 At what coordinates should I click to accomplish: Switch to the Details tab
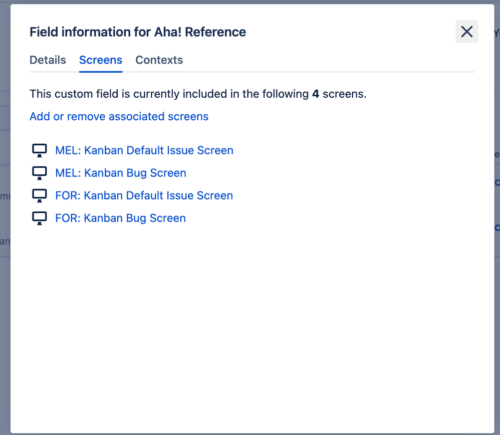pos(48,60)
